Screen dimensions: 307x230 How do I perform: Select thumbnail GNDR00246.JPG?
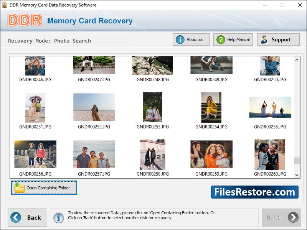pos(35,65)
